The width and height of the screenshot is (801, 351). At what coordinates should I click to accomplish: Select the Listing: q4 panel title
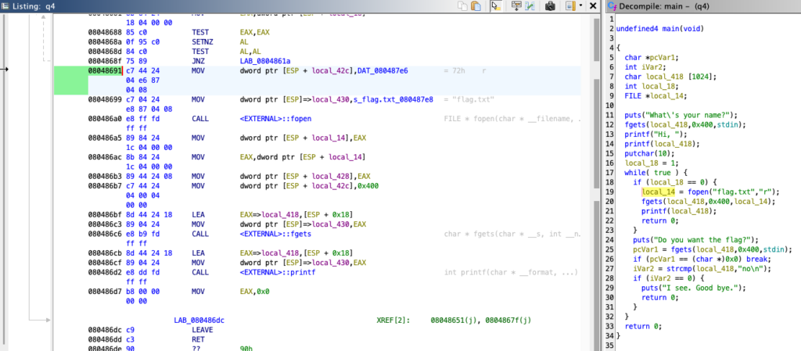pyautogui.click(x=41, y=6)
